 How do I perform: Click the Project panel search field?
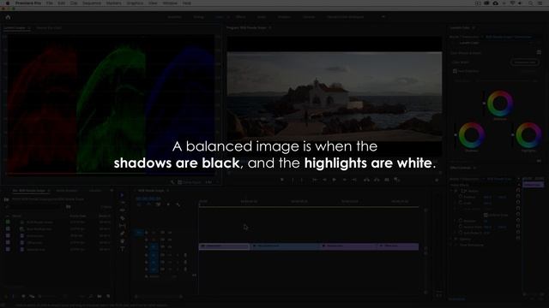[x=34, y=207]
